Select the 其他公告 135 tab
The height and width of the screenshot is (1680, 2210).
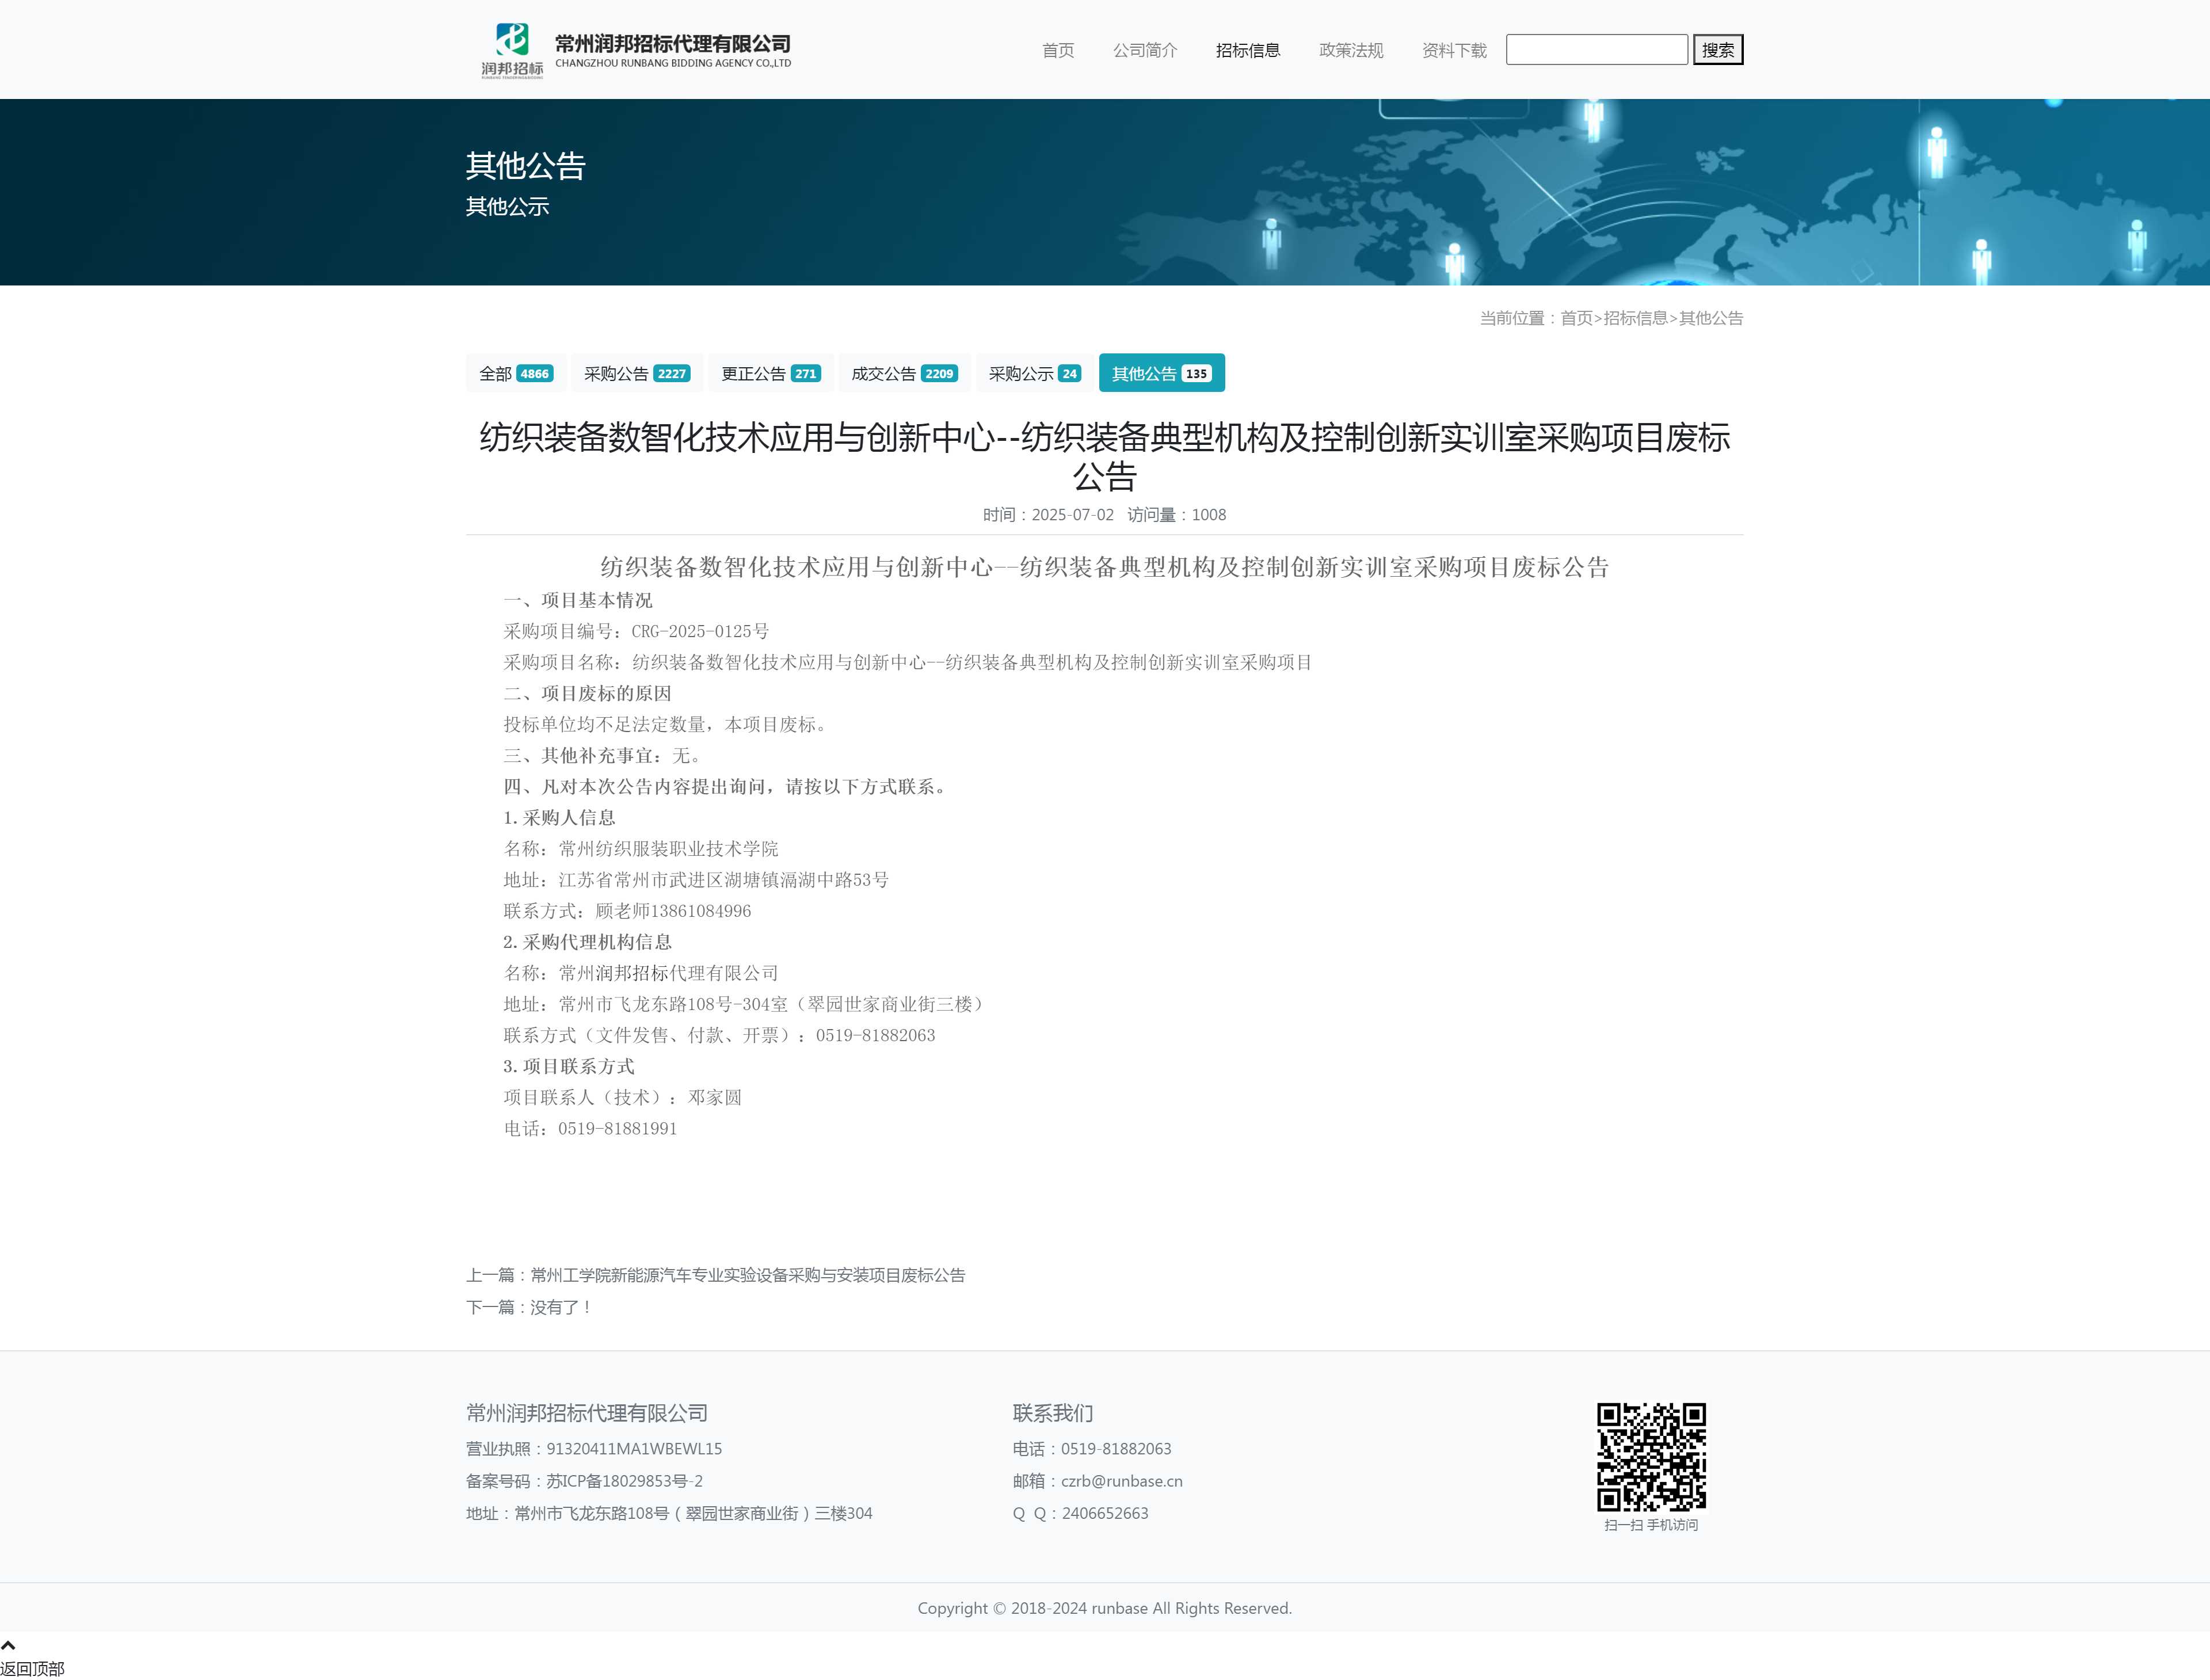point(1161,373)
